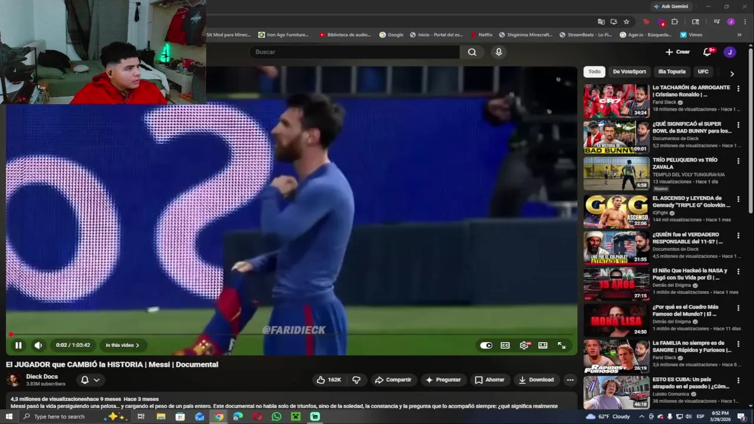Open the Bad Bunny Super Bowl thumbnail
The height and width of the screenshot is (424, 754).
(x=616, y=137)
